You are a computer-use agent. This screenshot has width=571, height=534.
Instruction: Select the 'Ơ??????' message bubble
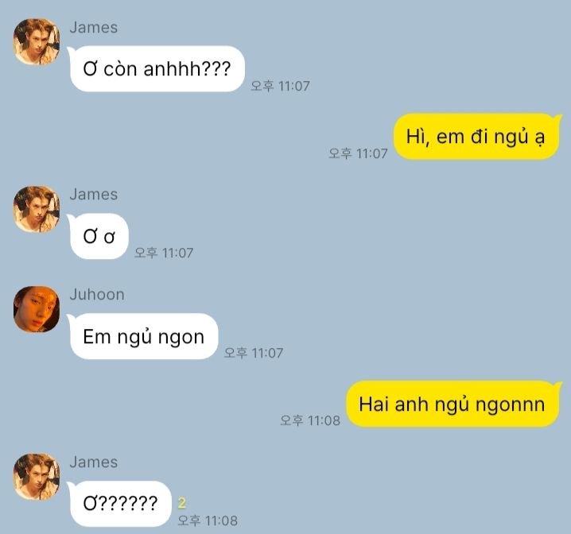(x=120, y=504)
